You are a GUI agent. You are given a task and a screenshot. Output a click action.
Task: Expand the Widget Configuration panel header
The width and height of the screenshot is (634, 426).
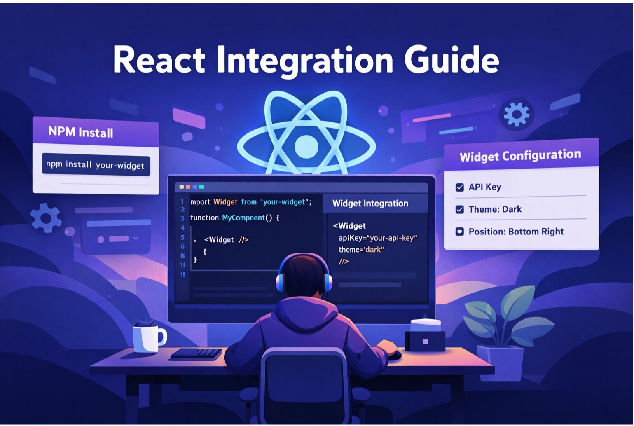coord(520,156)
